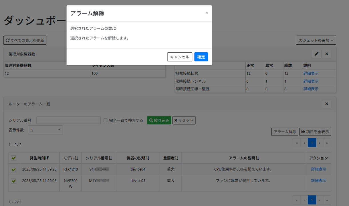Open the ガジェットの追加 dropdown
This screenshot has height=206, width=349.
pos(316,40)
